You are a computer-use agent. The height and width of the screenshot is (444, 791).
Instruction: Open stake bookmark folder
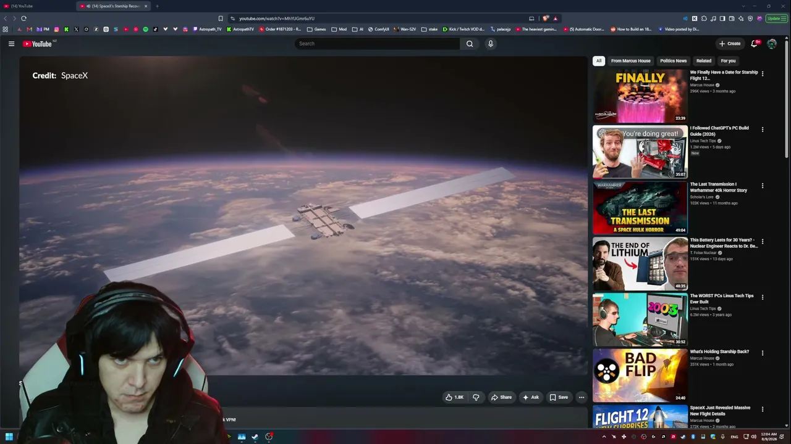(x=429, y=29)
